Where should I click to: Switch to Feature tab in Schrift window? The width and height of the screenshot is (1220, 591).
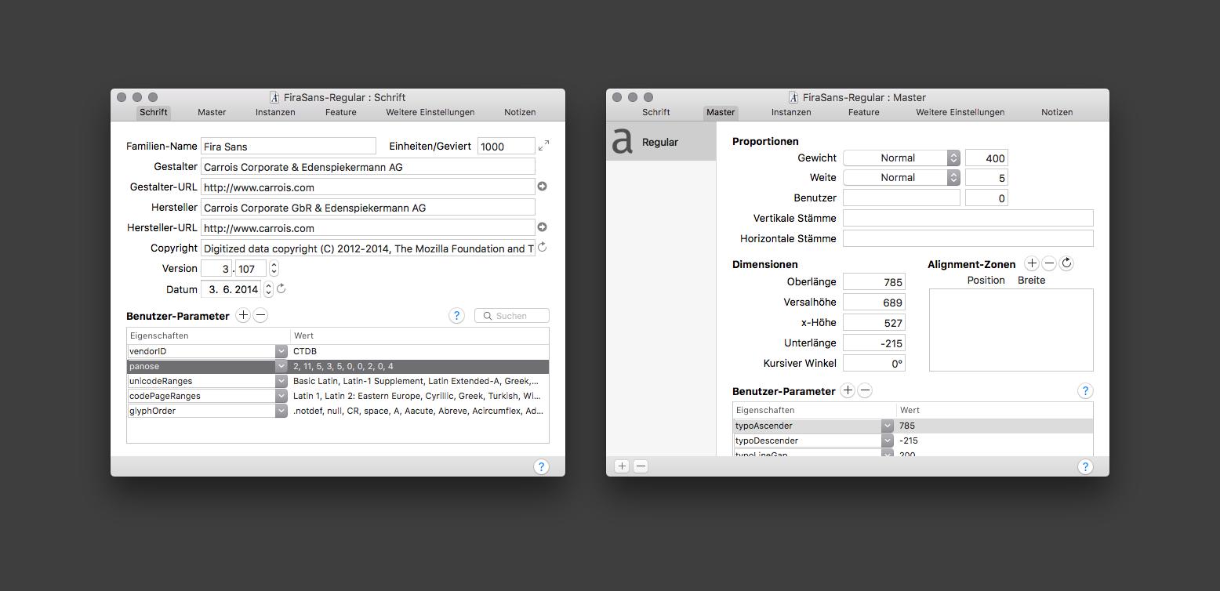click(341, 112)
